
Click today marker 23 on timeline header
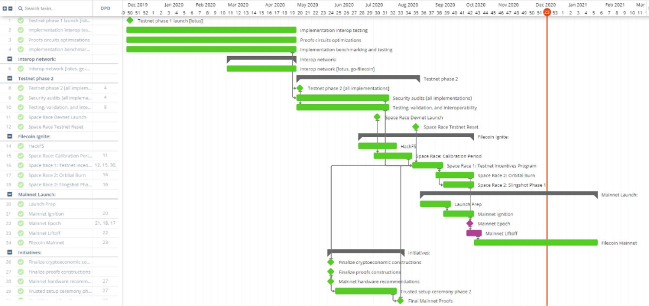click(x=547, y=13)
